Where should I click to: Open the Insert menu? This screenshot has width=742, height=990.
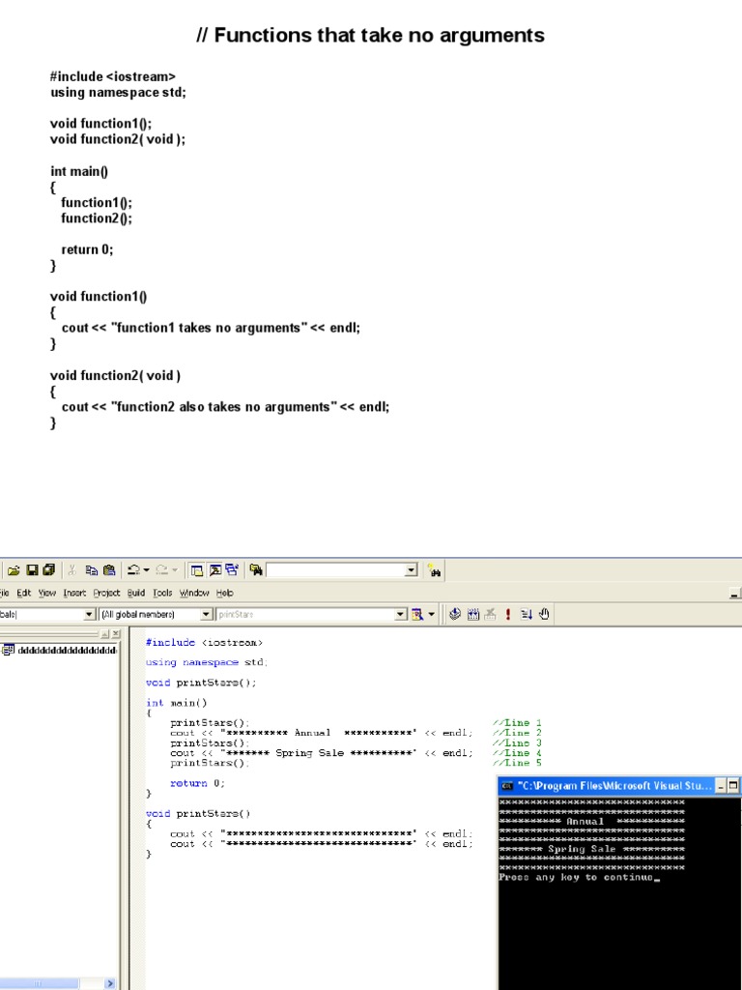click(x=74, y=593)
